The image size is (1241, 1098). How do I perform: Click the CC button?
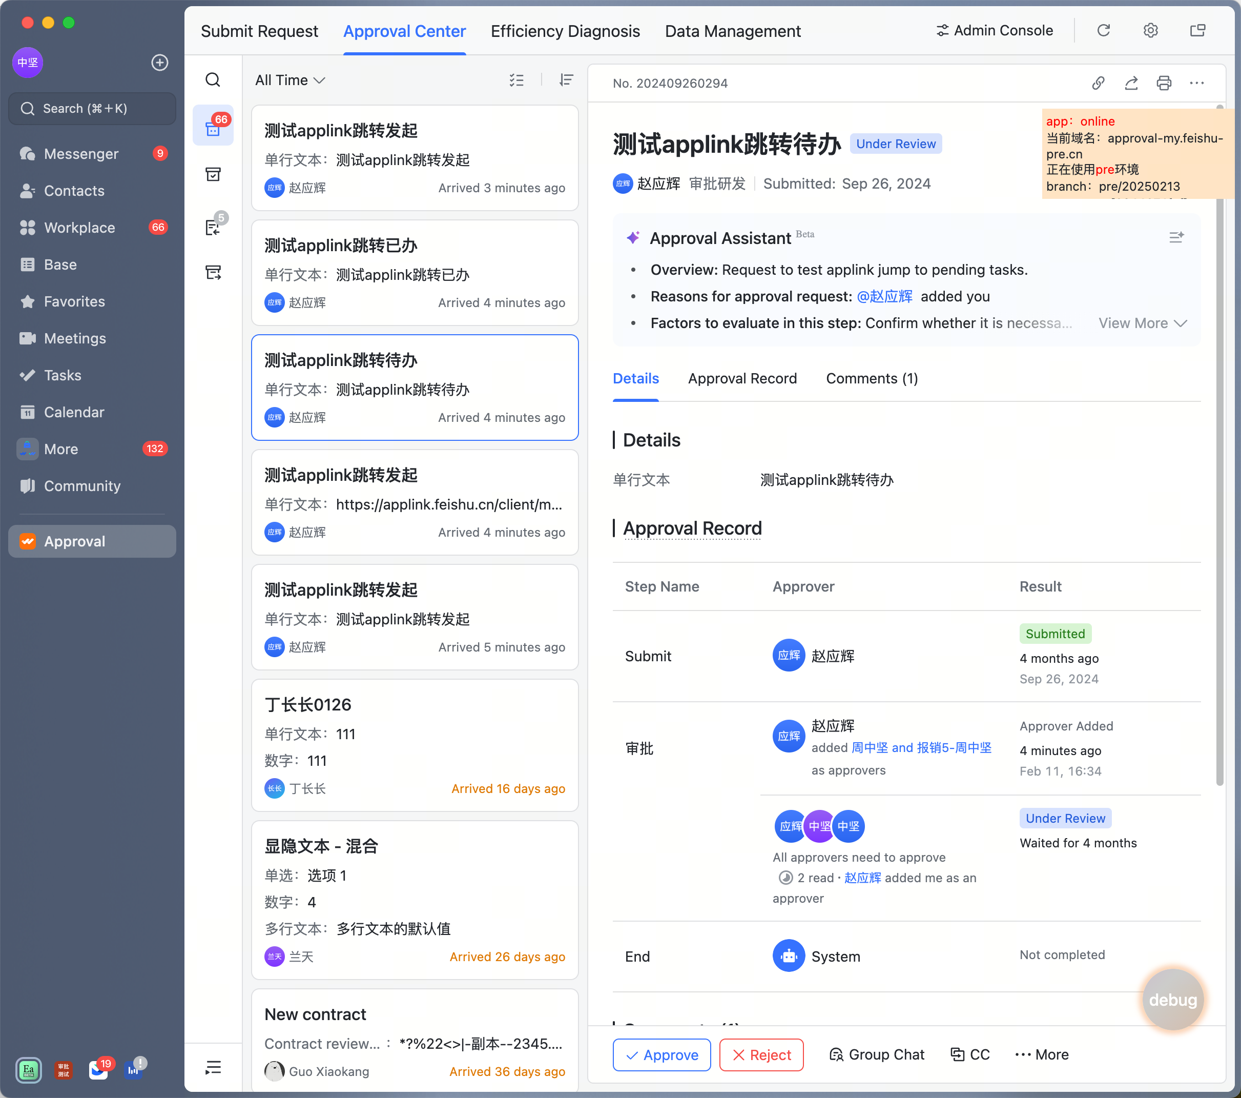[970, 1055]
